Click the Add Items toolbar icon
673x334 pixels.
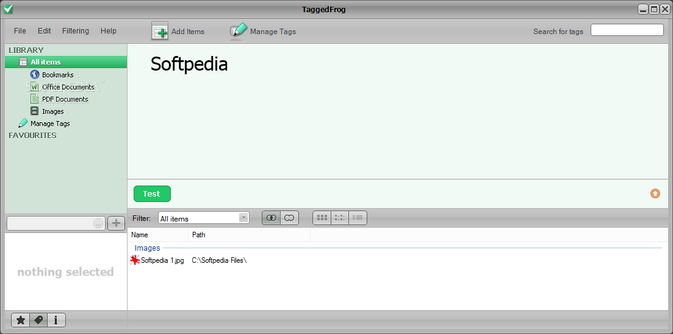160,31
